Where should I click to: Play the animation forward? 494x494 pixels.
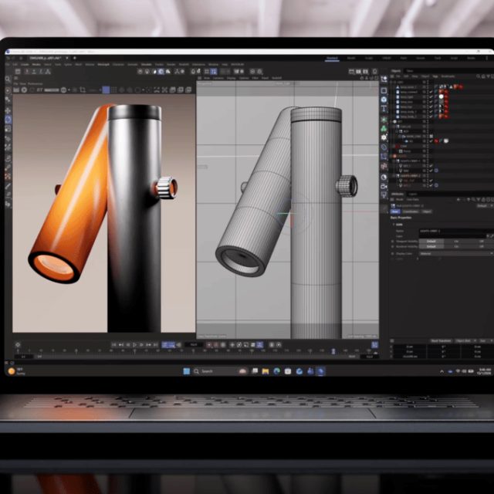[134, 345]
